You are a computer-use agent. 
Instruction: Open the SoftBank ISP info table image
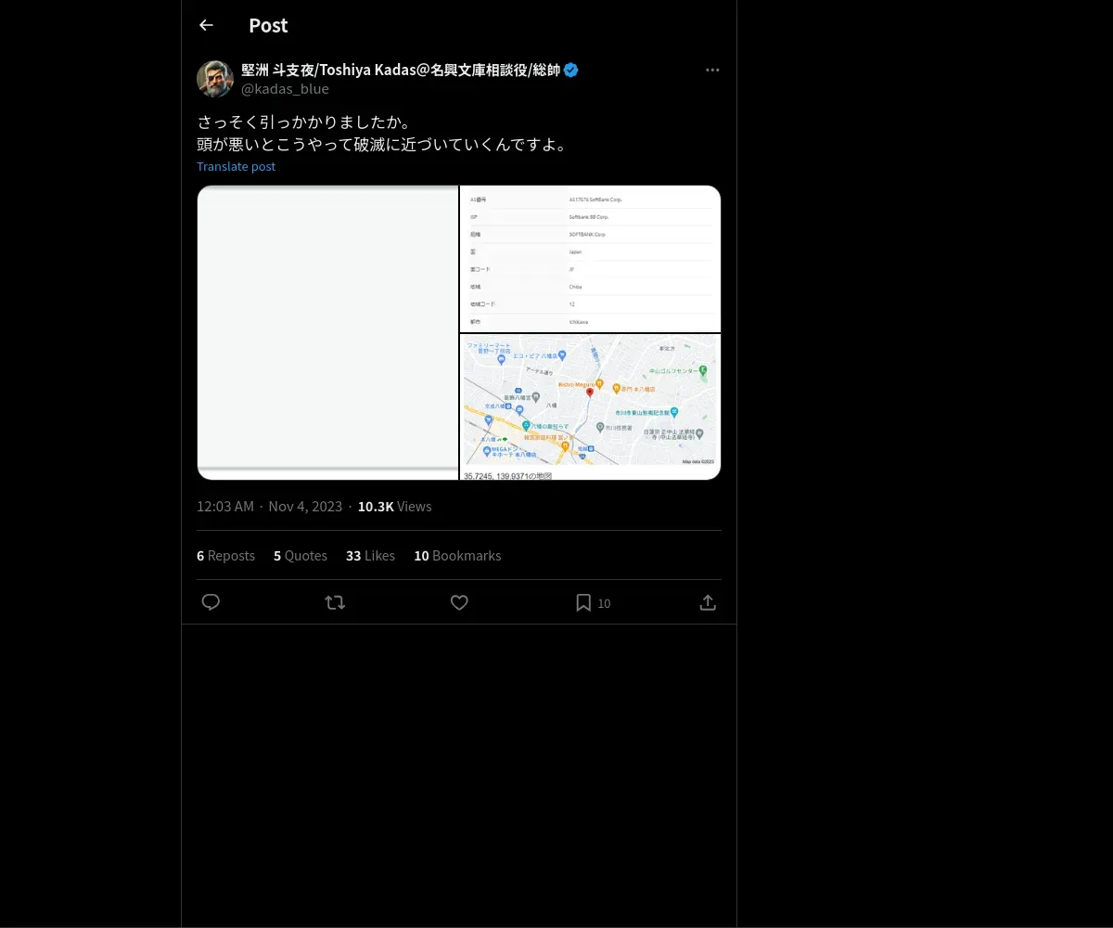pos(590,258)
